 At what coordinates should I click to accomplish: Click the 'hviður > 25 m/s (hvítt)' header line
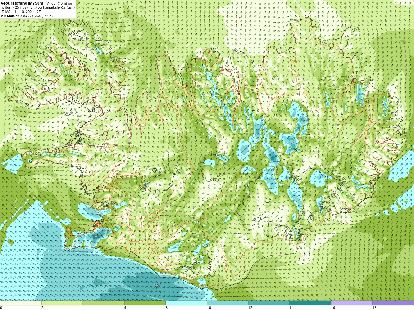click(x=38, y=7)
